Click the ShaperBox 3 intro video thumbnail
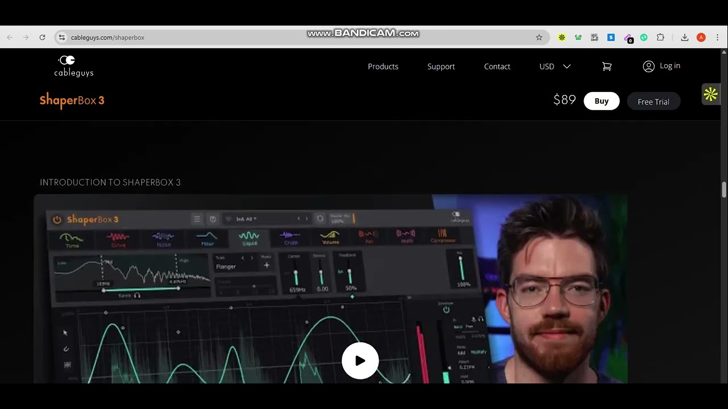Viewport: 728px width, 409px height. [x=330, y=289]
